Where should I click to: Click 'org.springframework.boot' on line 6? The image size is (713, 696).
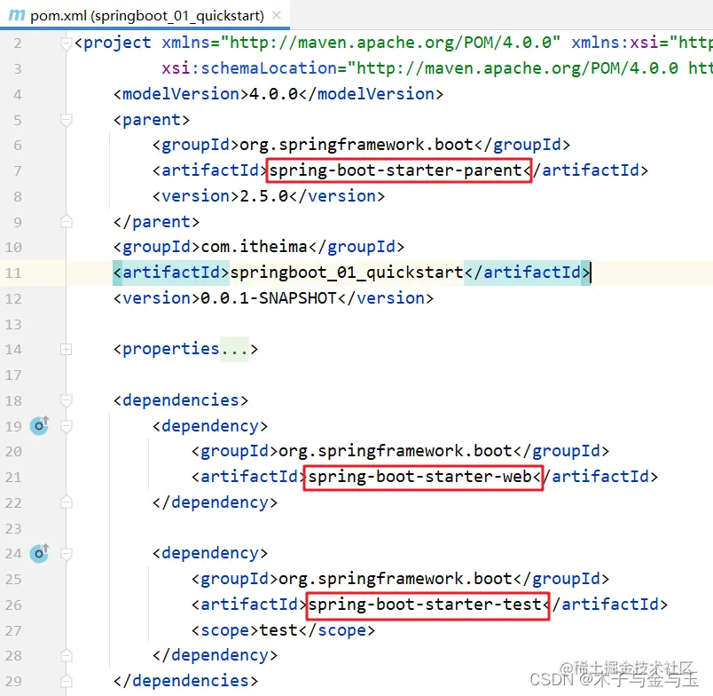pos(356,145)
